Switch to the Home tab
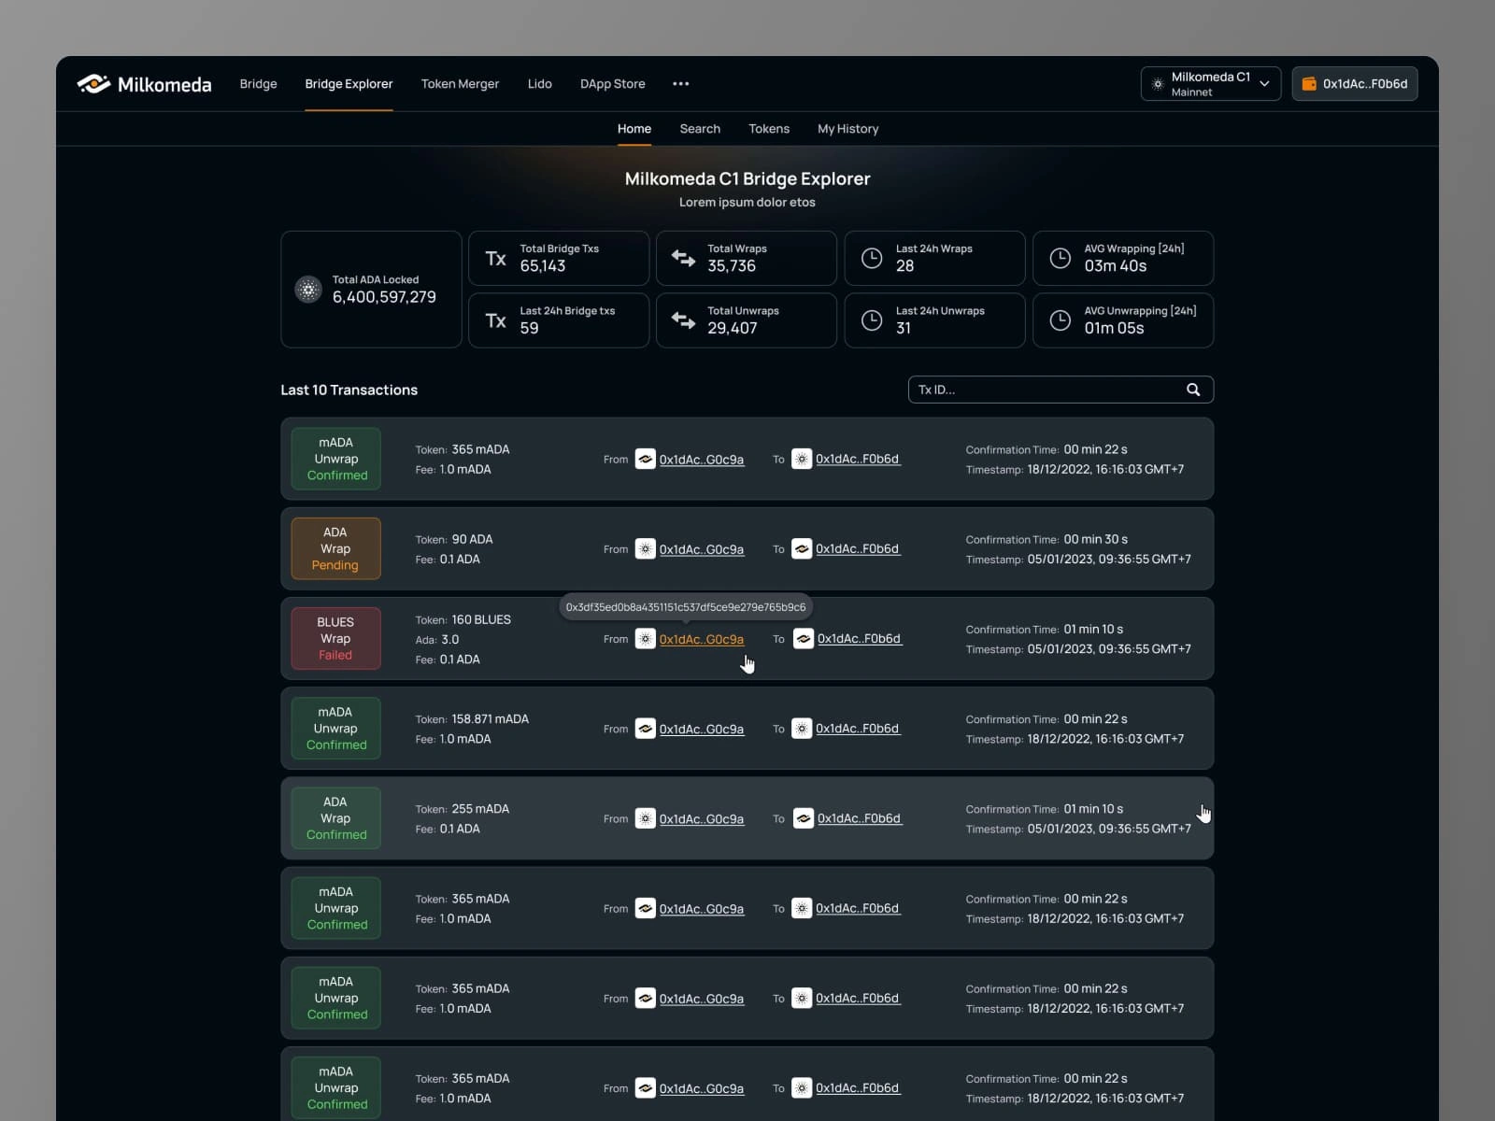Screen dimensions: 1495x1121 [x=634, y=129]
